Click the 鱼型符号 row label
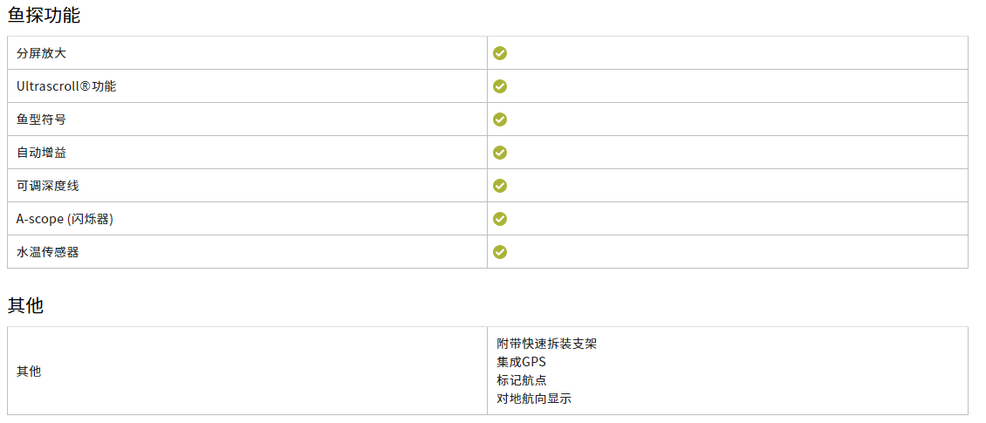 [x=41, y=119]
